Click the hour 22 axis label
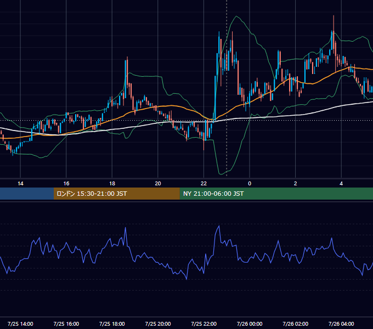Image resolution: width=373 pixels, height=329 pixels. 204,184
